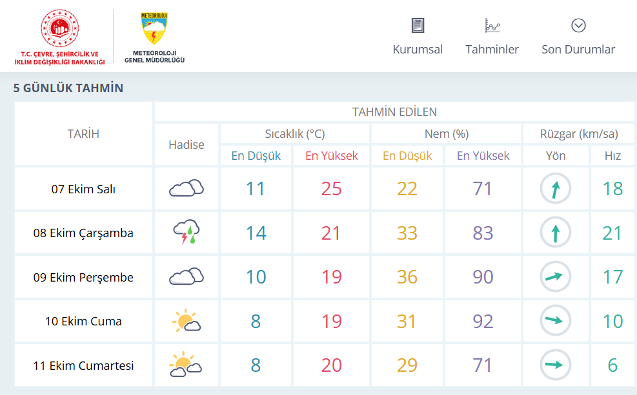The image size is (637, 395).
Task: Click the ministry emblem logo
Action: click(59, 29)
